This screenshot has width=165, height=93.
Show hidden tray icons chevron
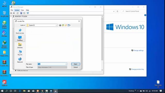138,91
